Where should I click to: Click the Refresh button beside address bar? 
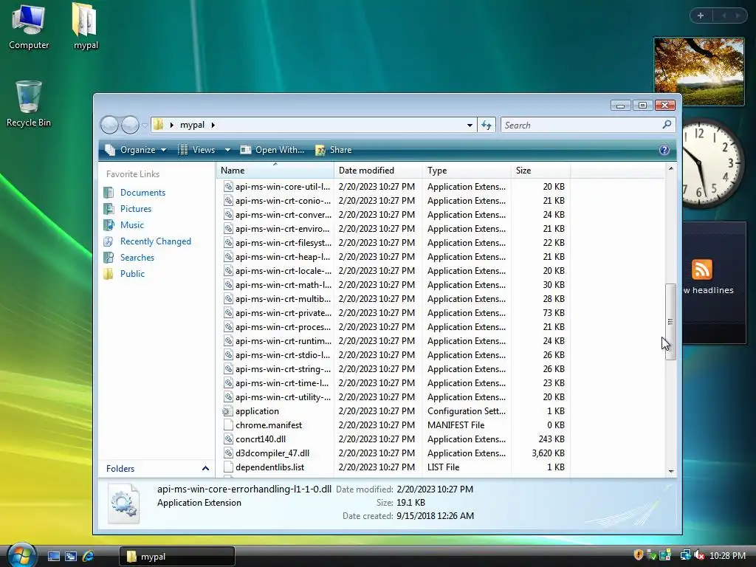487,126
